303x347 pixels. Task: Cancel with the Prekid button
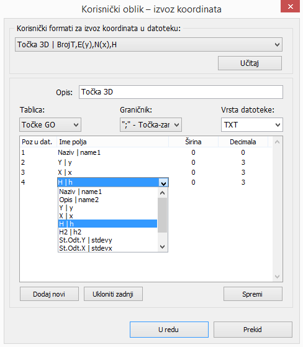click(253, 330)
